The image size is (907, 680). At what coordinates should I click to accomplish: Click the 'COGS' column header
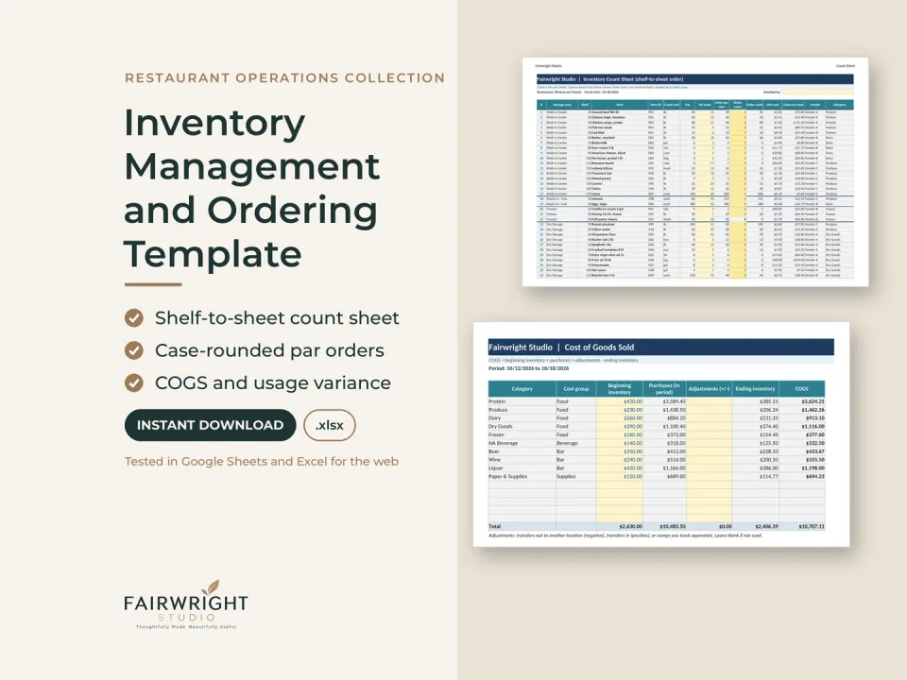pos(802,388)
